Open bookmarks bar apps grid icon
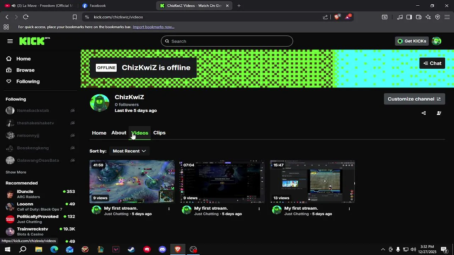This screenshot has width=454, height=255. click(x=6, y=27)
